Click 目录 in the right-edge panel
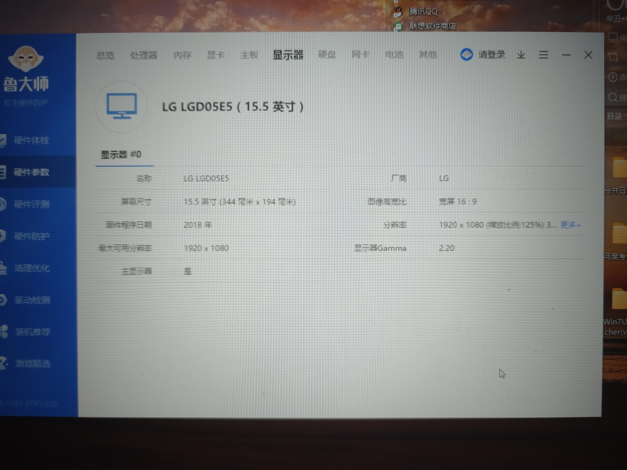 pyautogui.click(x=614, y=116)
